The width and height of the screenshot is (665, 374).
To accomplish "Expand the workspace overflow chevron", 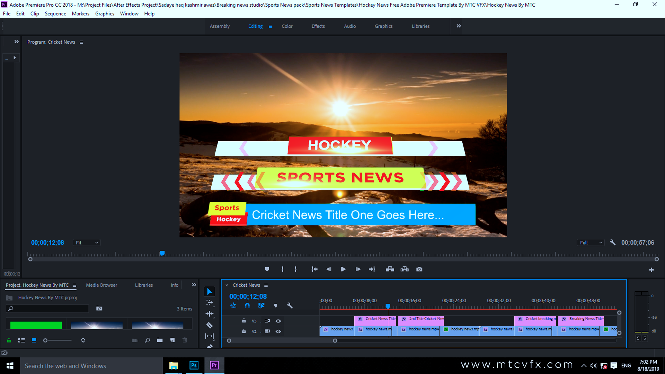I will [x=459, y=26].
